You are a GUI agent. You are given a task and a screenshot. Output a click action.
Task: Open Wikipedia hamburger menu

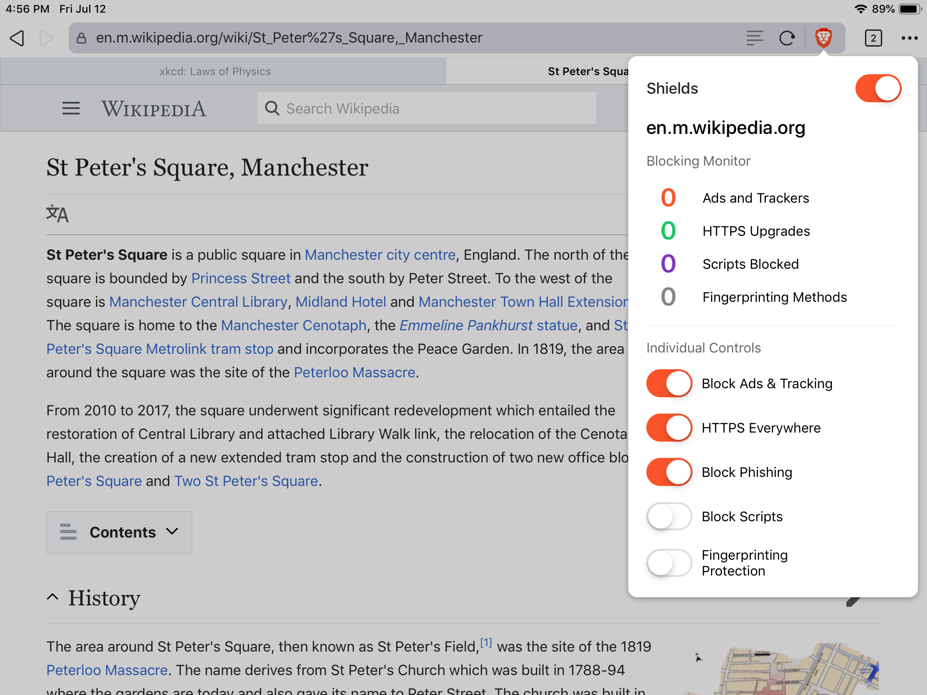pos(71,109)
